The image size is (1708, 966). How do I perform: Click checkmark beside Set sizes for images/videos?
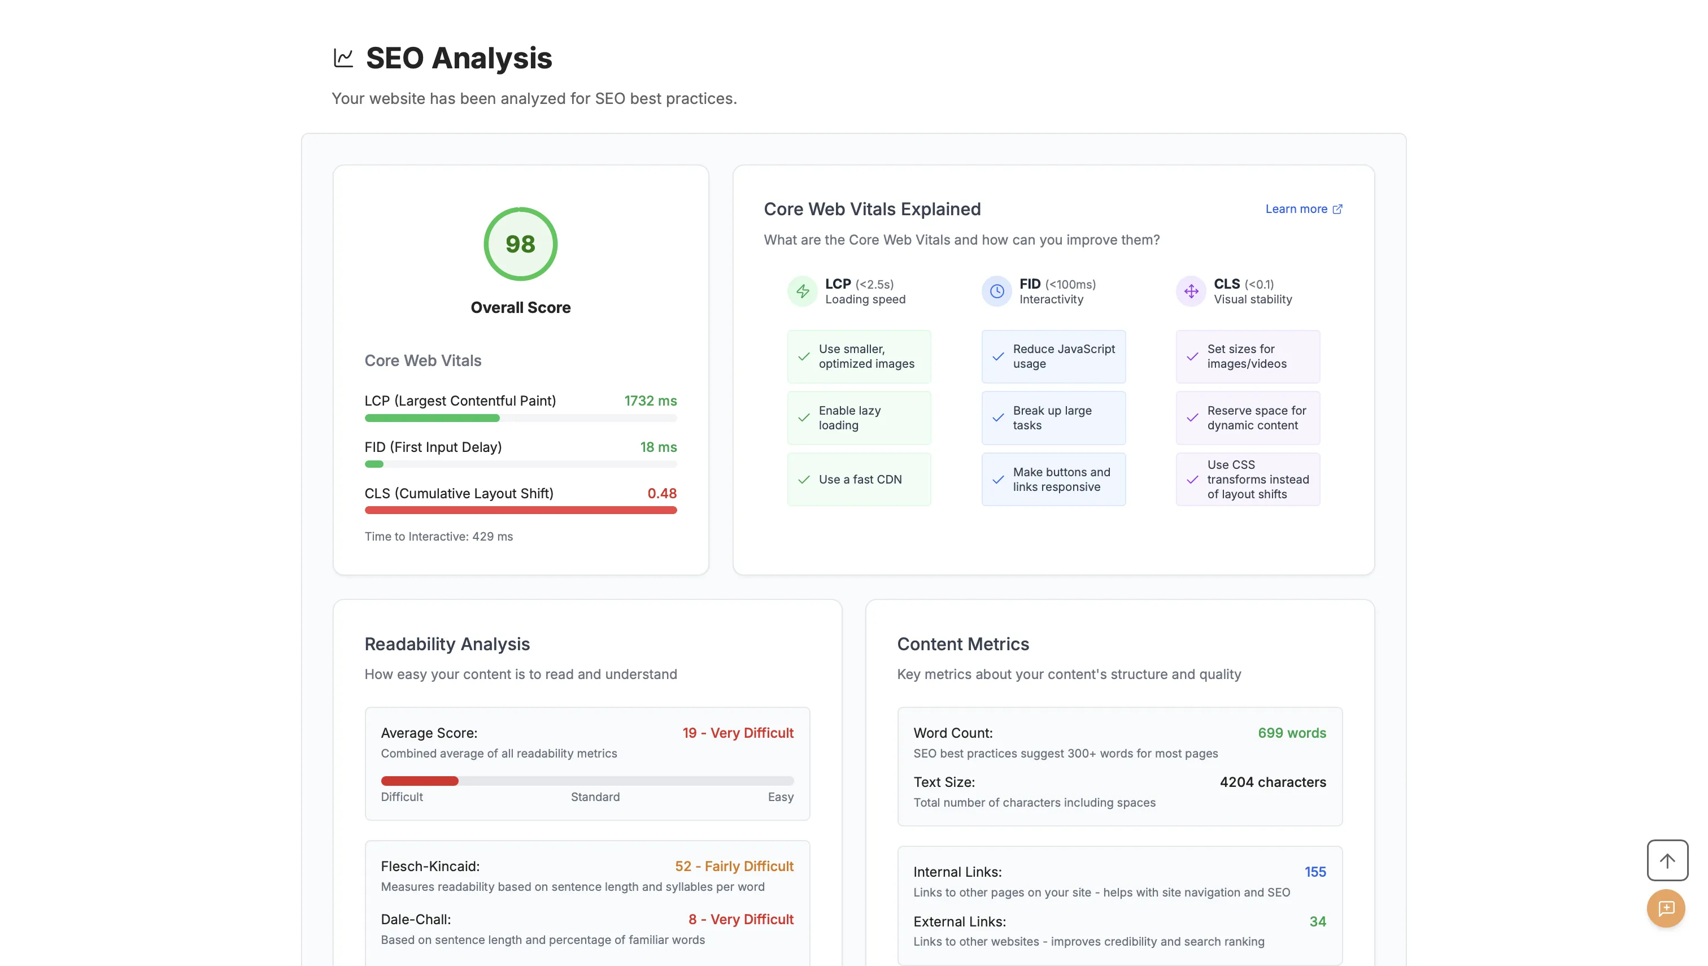click(x=1193, y=356)
